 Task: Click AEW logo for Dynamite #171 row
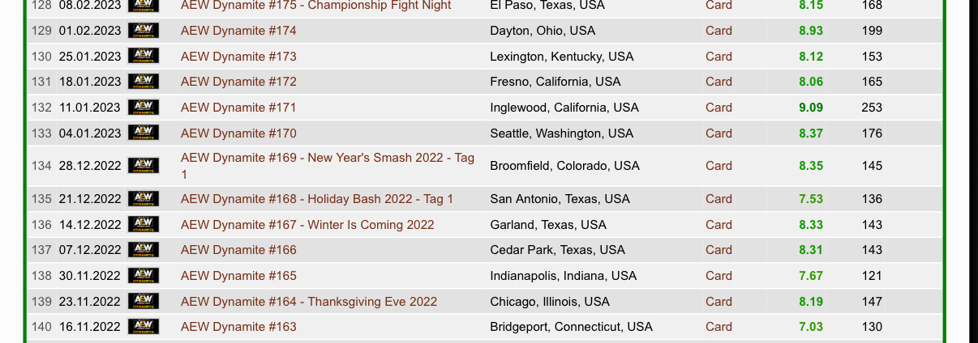tap(144, 108)
